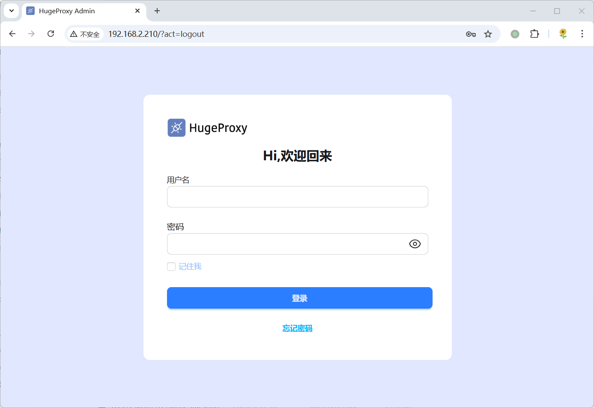
Task: Click the green status dot icon
Action: (x=514, y=33)
